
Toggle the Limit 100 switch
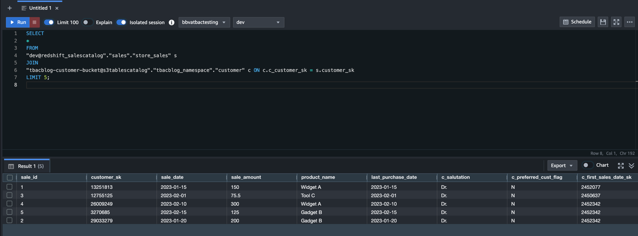[x=49, y=22]
